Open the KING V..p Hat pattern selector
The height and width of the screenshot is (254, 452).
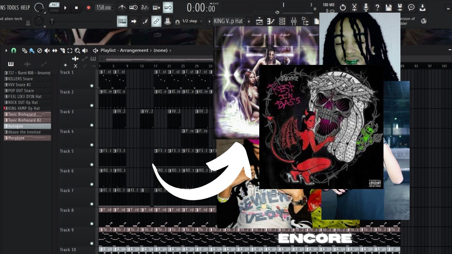[x=228, y=21]
